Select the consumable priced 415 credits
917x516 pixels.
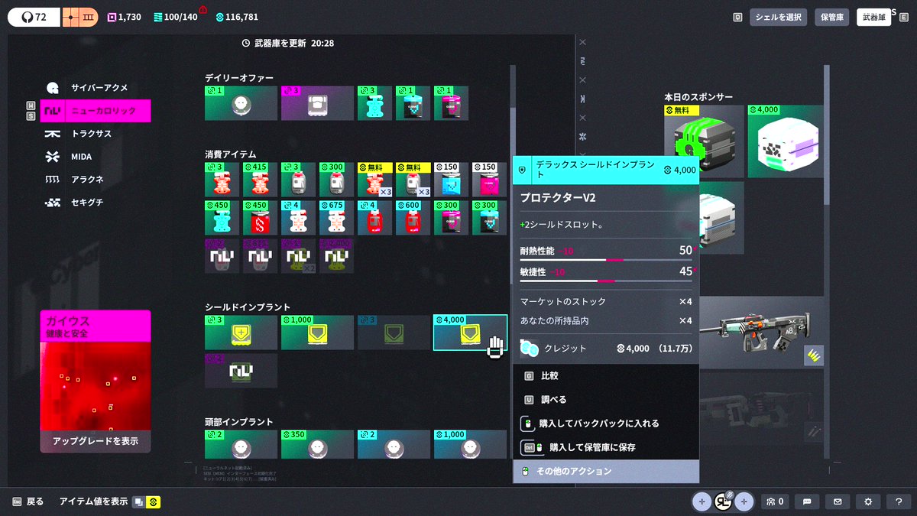pos(260,180)
